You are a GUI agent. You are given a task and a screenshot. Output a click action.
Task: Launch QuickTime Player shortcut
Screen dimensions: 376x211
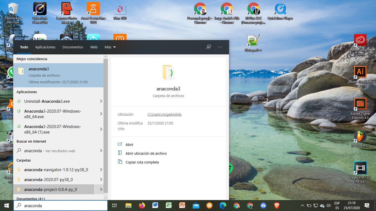[280, 12]
